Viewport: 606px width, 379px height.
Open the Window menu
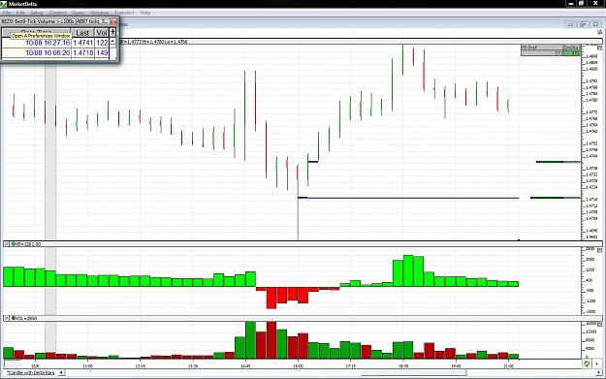click(99, 13)
